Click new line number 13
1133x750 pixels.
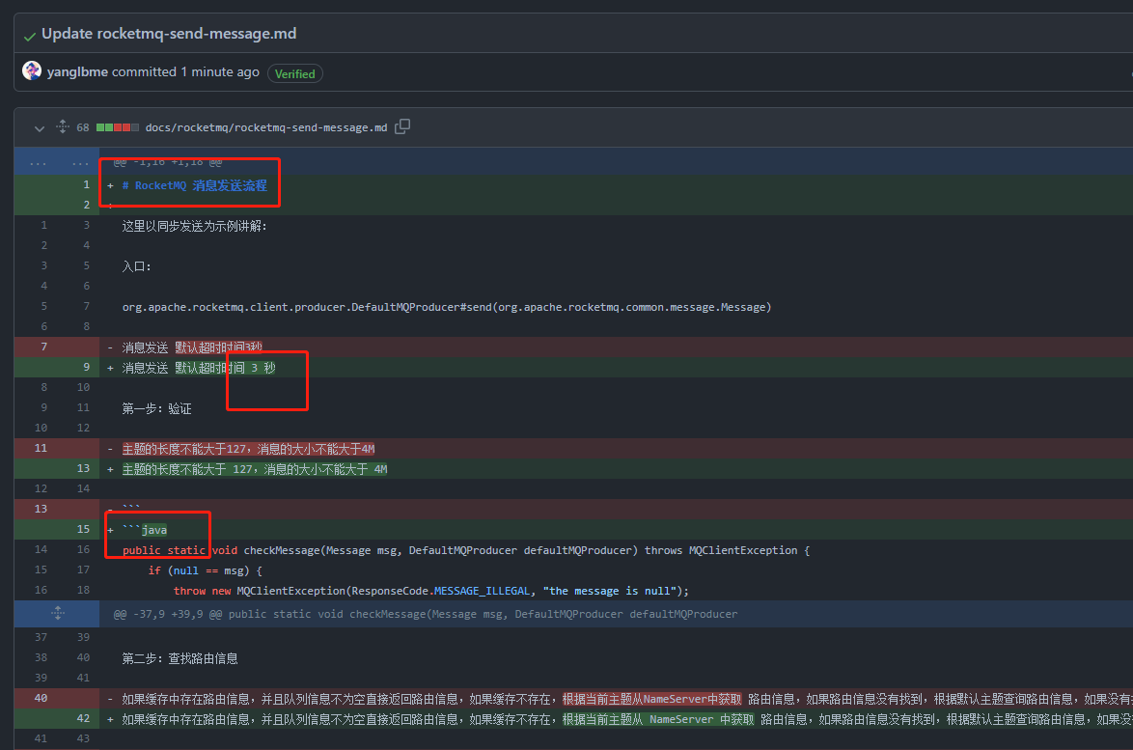tap(83, 468)
